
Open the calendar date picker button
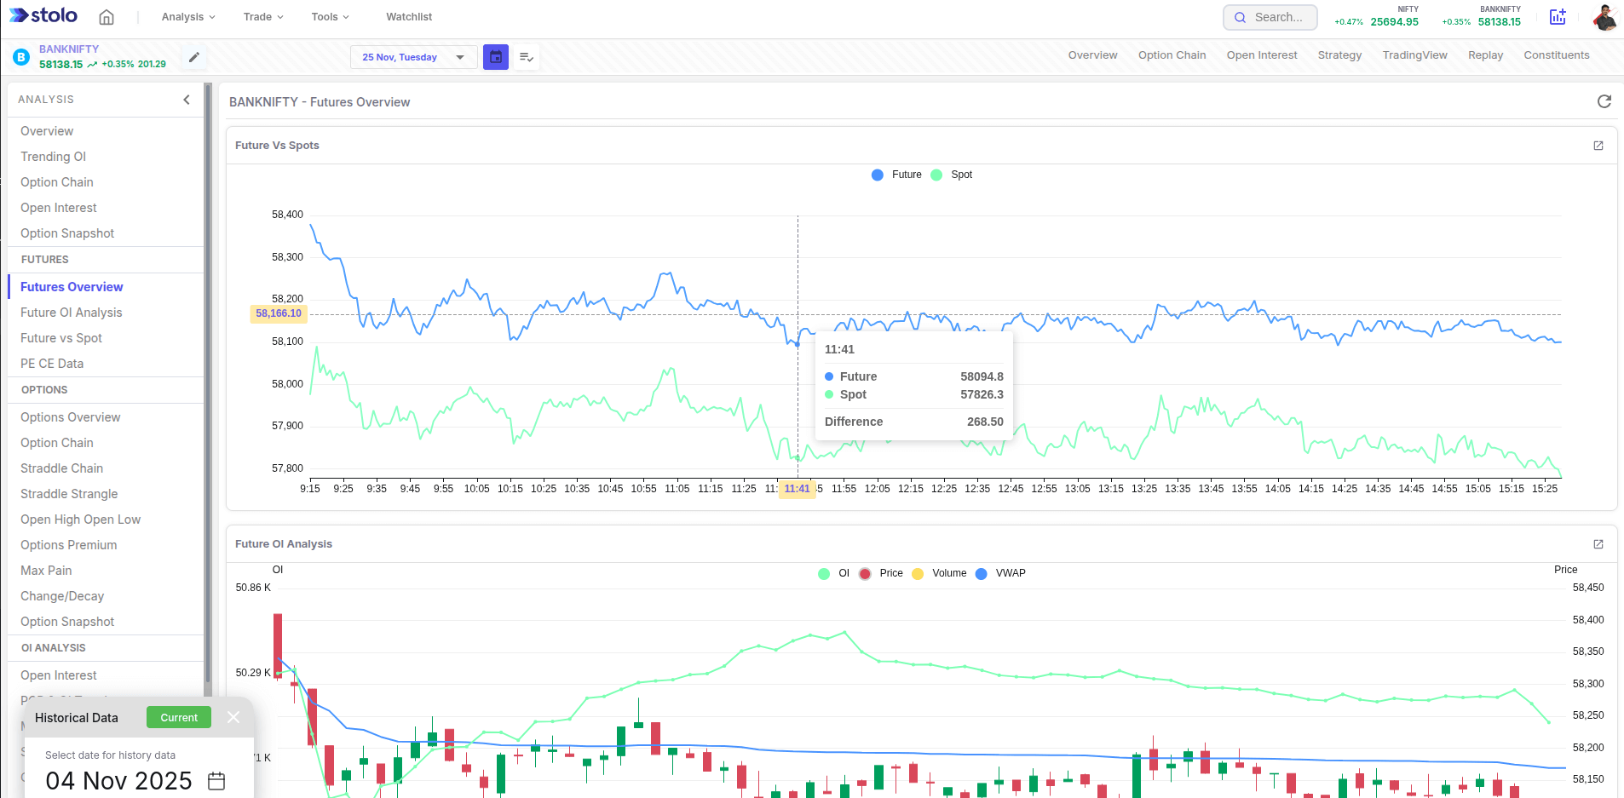(496, 57)
